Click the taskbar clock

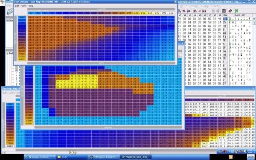[250, 157]
